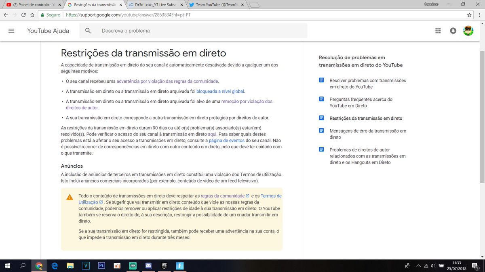Reload the current page
The height and width of the screenshot is (272, 485).
[24, 15]
